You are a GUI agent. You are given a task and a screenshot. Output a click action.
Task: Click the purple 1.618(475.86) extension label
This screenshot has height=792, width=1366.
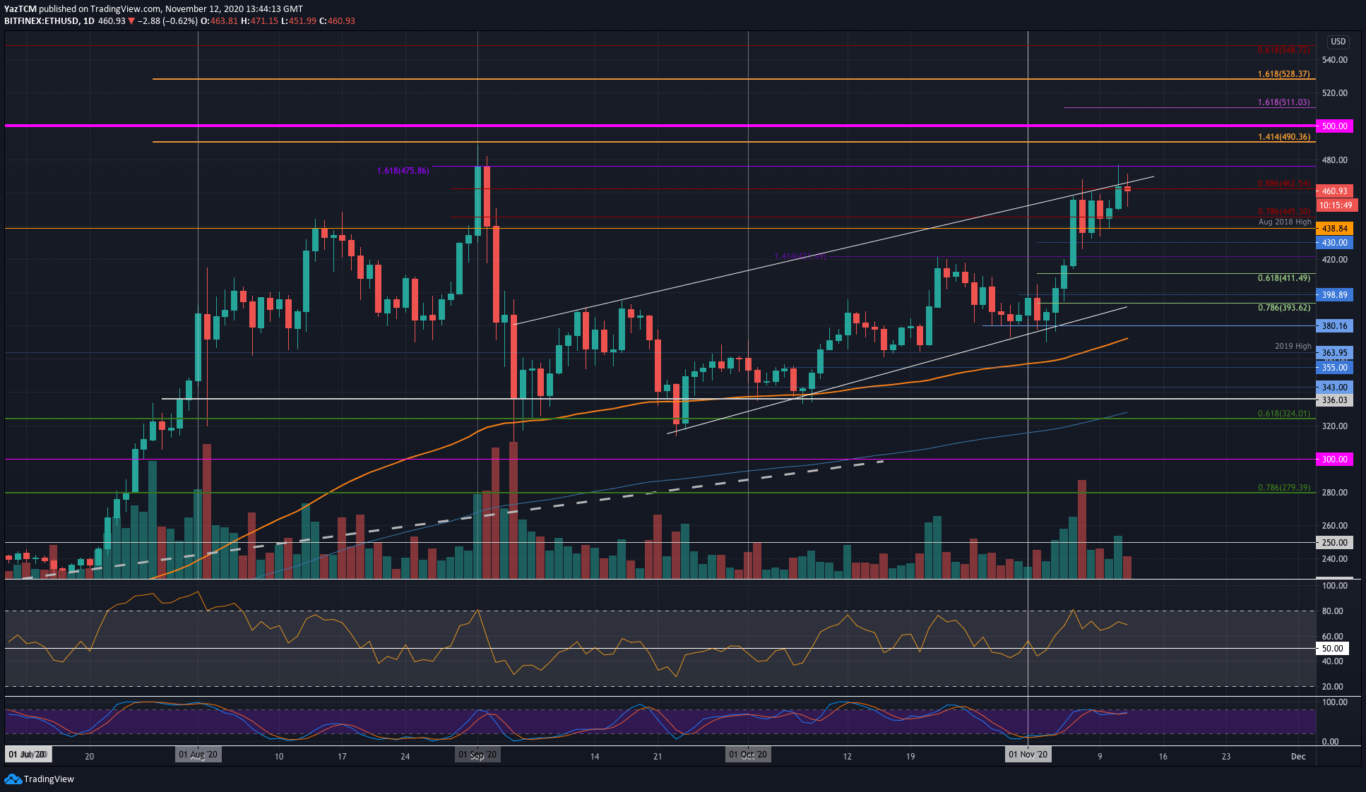(x=403, y=171)
